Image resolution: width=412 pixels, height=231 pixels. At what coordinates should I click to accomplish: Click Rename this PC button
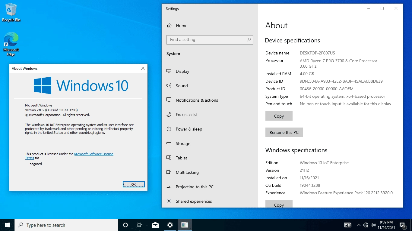pos(284,132)
